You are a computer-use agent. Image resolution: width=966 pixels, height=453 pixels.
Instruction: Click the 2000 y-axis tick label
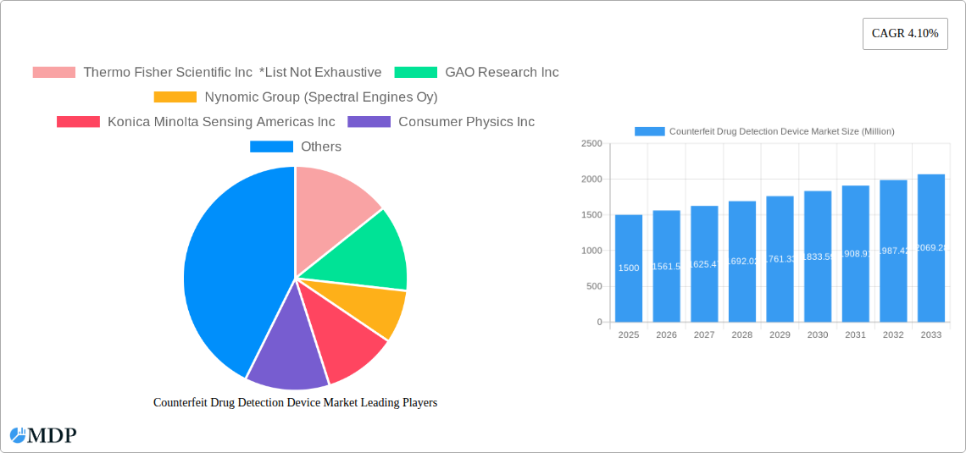(x=591, y=180)
